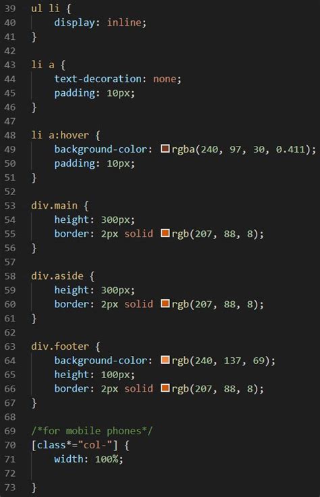Click the 'text-decoration' property name
The height and width of the screenshot is (497, 320).
(x=98, y=78)
